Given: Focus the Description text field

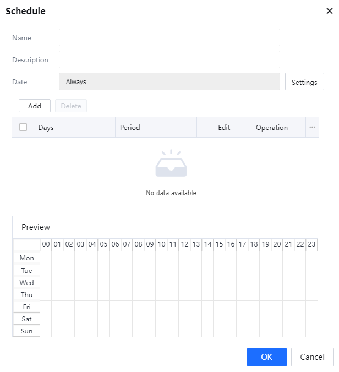Looking at the screenshot, I should tap(169, 59).
